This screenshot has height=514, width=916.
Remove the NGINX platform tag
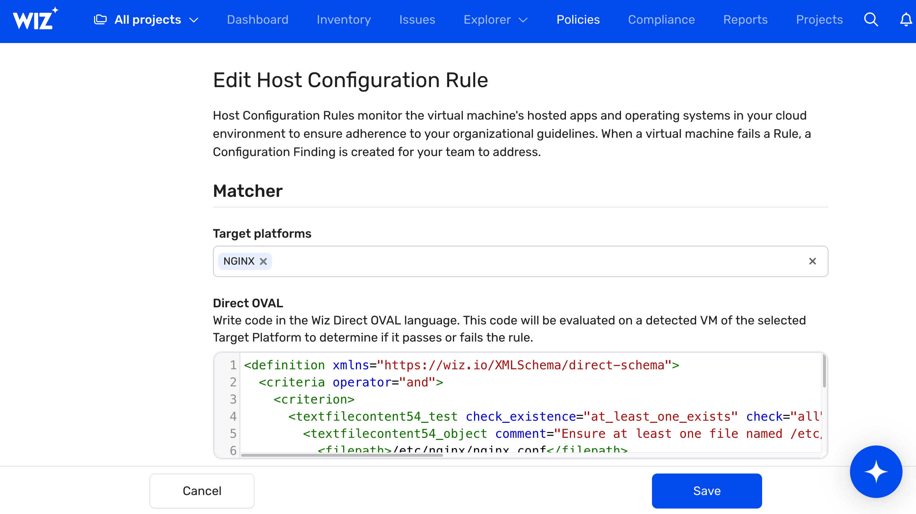[263, 261]
